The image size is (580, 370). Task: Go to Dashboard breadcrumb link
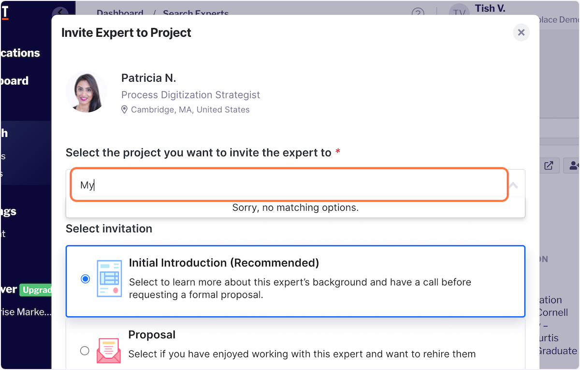click(x=120, y=13)
